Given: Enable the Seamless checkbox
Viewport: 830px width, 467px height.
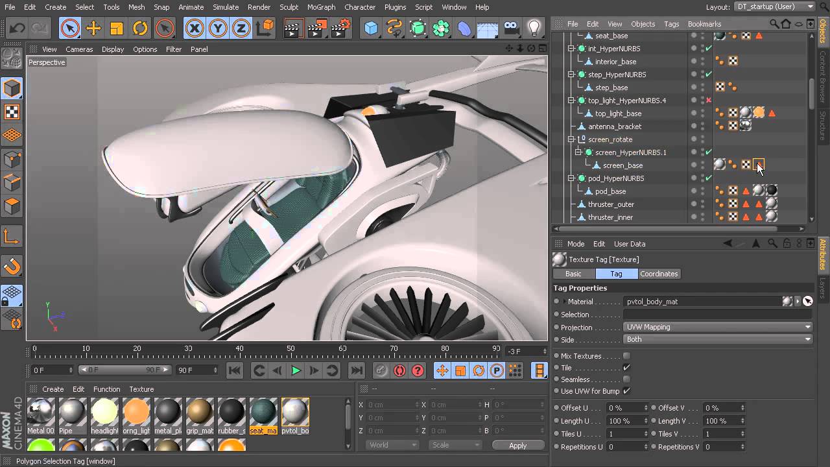Looking at the screenshot, I should pyautogui.click(x=626, y=379).
